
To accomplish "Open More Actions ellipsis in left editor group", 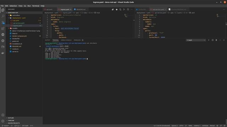I will [x=132, y=10].
